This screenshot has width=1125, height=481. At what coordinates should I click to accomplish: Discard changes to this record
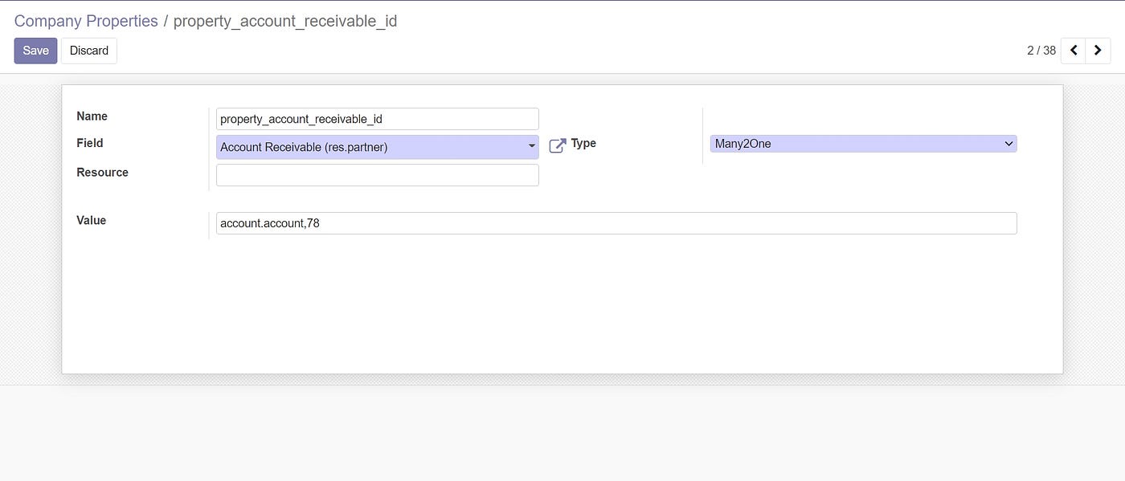[89, 51]
